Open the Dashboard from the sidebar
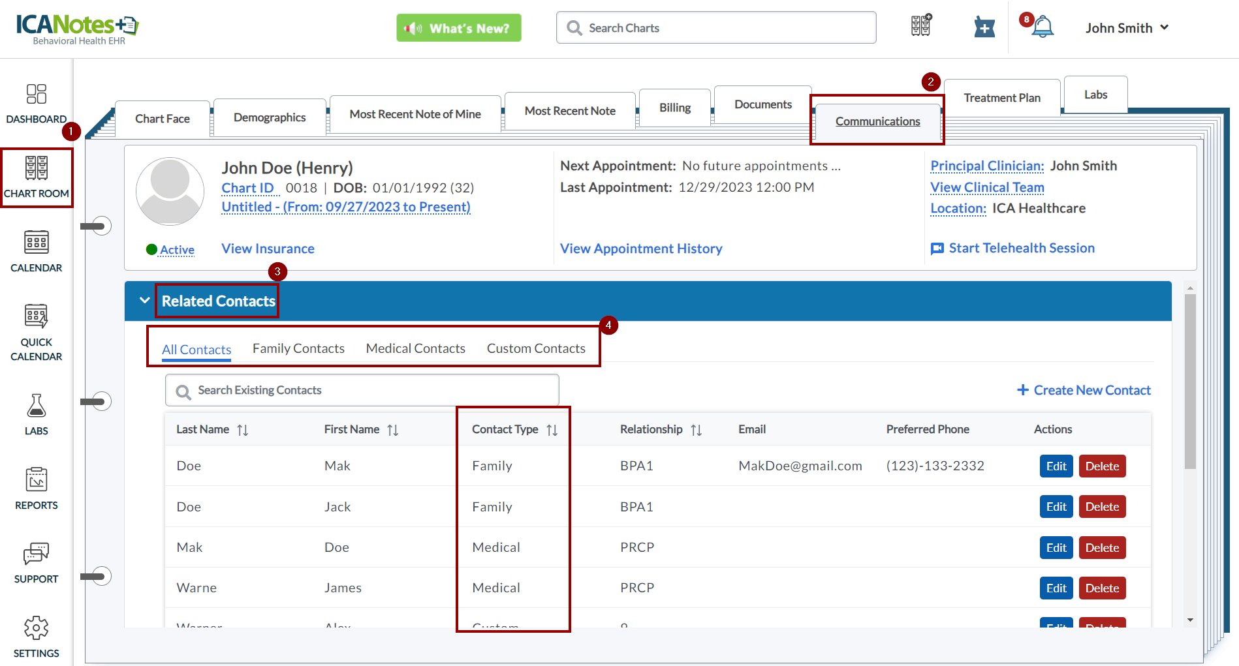Image resolution: width=1239 pixels, height=666 pixels. 36,103
